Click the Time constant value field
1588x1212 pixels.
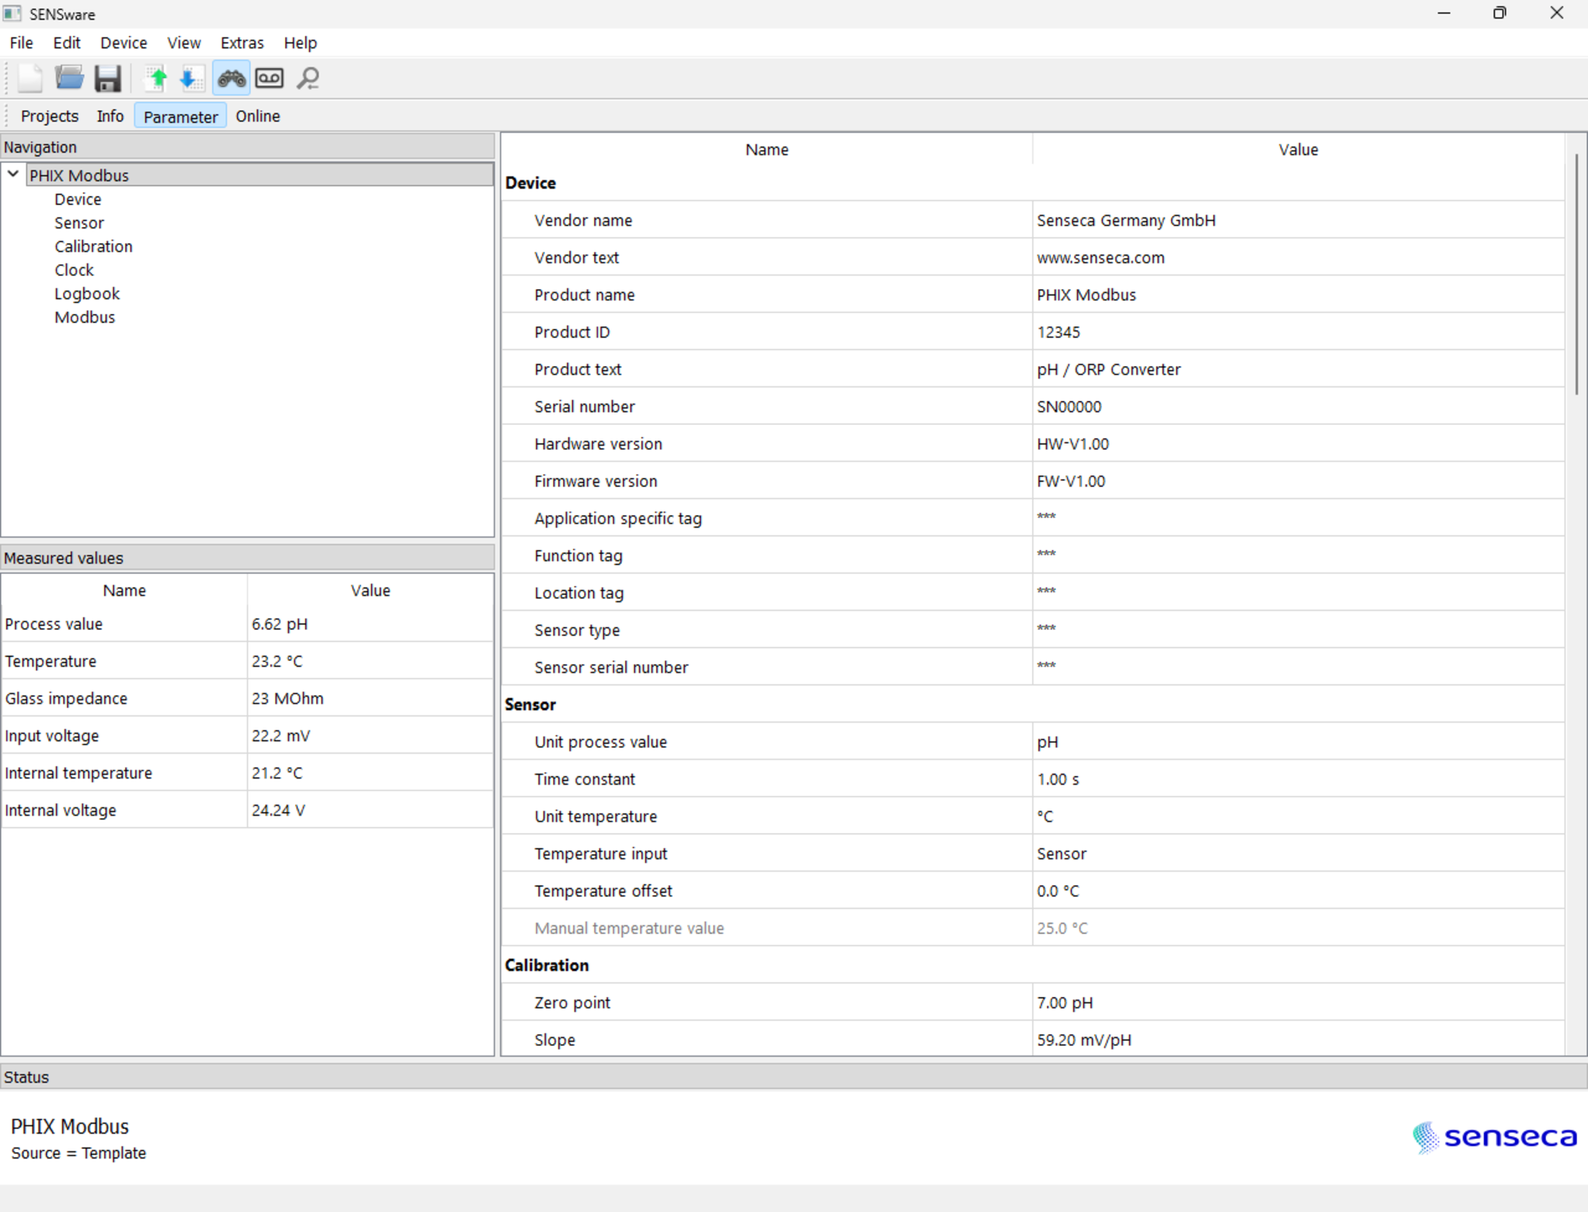tap(1298, 778)
